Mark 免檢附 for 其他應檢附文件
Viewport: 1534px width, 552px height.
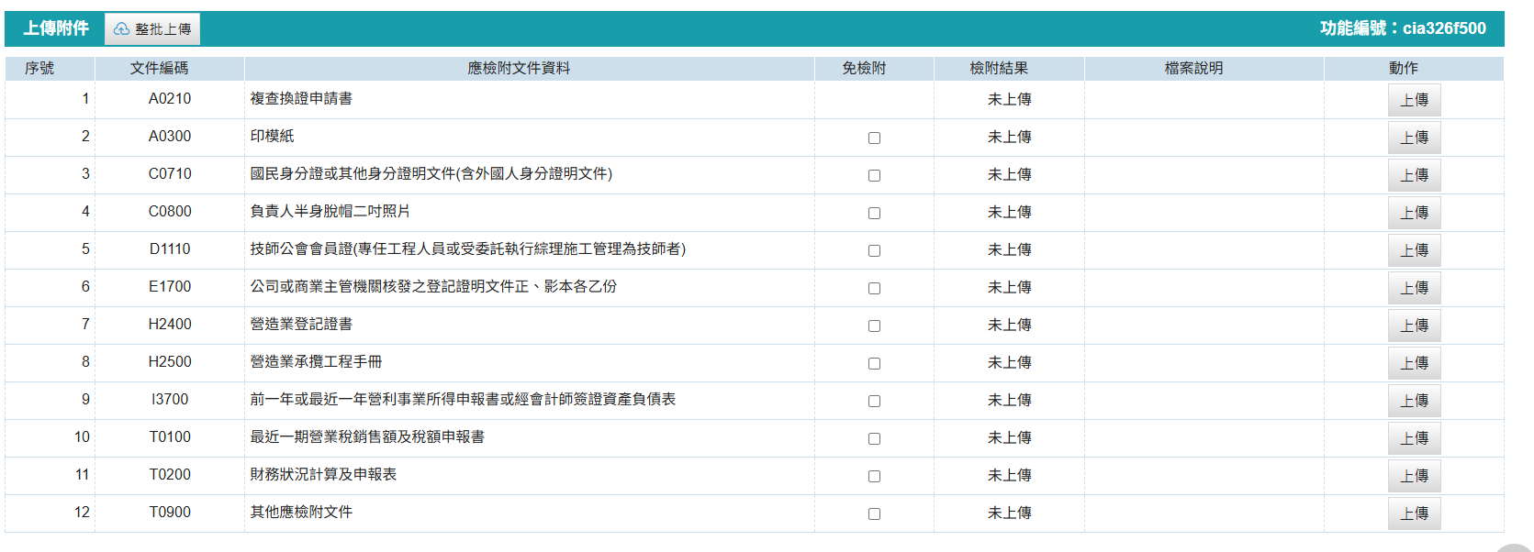(x=874, y=513)
